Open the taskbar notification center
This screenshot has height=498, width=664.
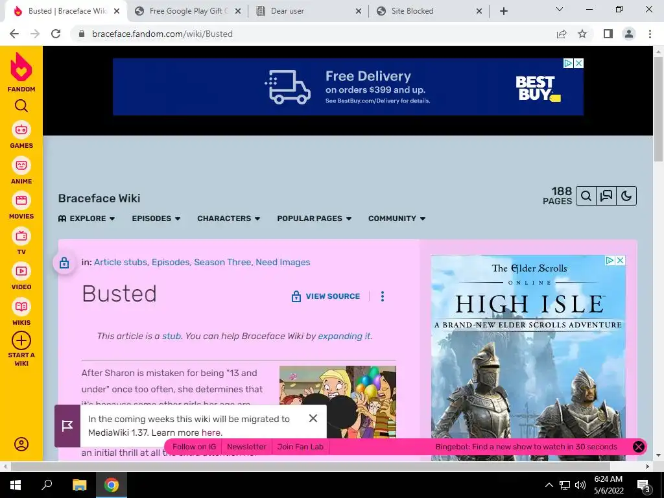pyautogui.click(x=644, y=485)
